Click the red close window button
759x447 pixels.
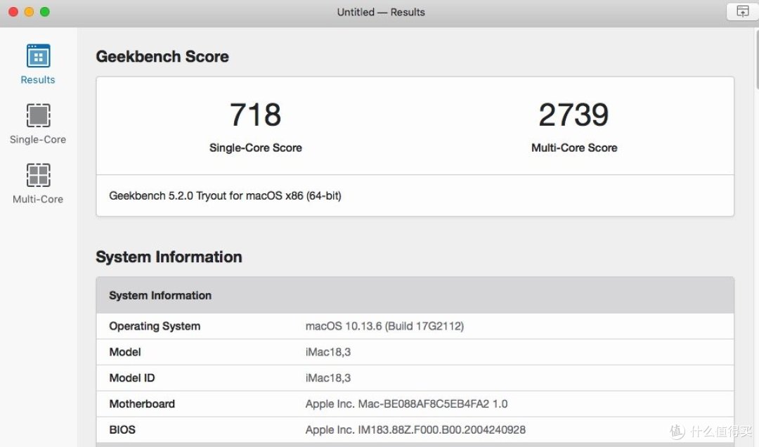tap(13, 12)
